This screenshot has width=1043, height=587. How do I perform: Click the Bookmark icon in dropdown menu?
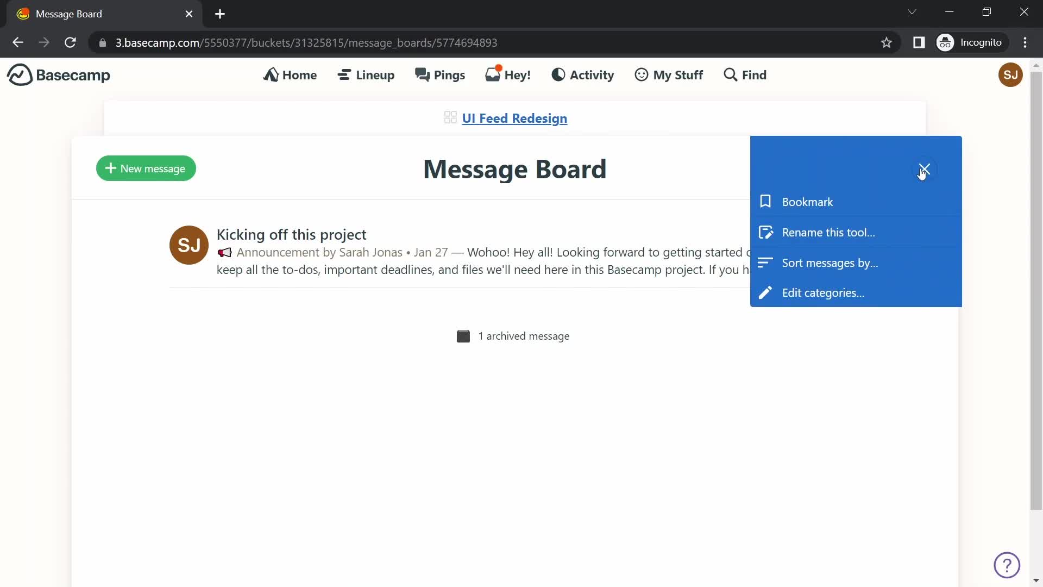click(765, 202)
